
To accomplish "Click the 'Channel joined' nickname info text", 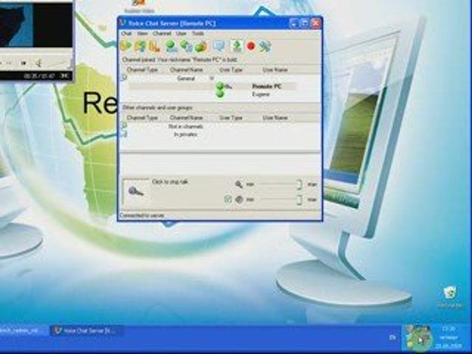I will tap(180, 59).
